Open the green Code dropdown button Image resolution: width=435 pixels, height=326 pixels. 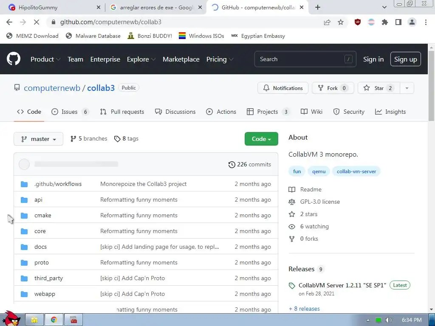(261, 139)
